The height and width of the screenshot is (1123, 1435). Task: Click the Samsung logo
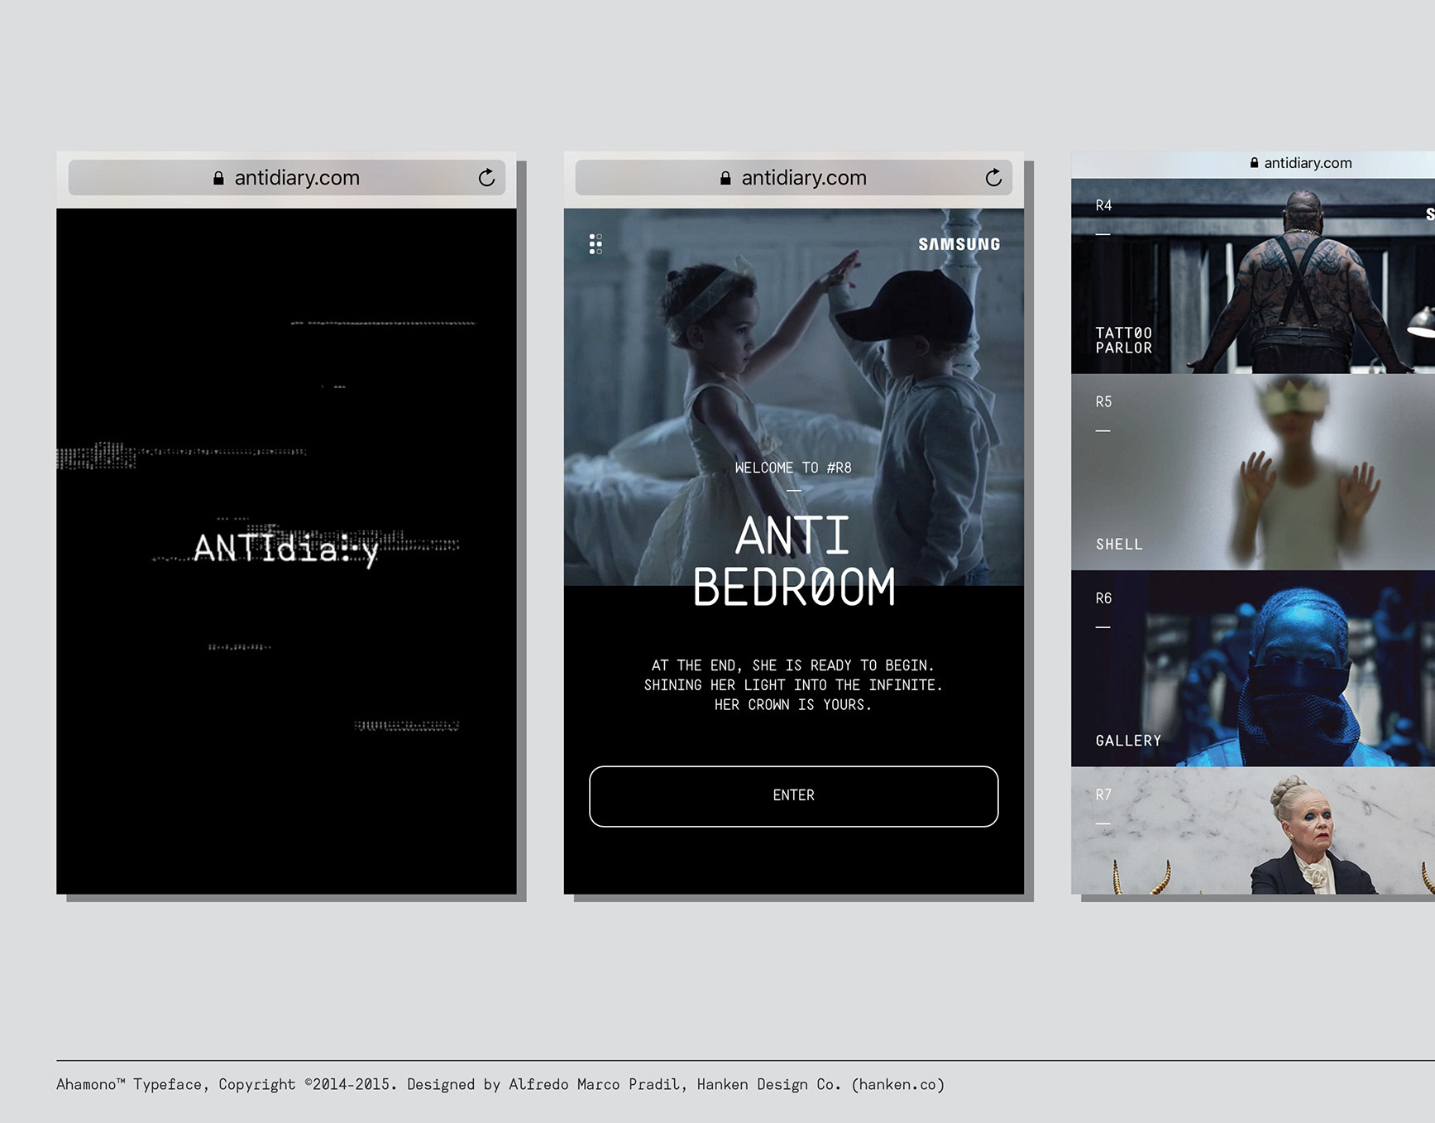click(x=959, y=244)
